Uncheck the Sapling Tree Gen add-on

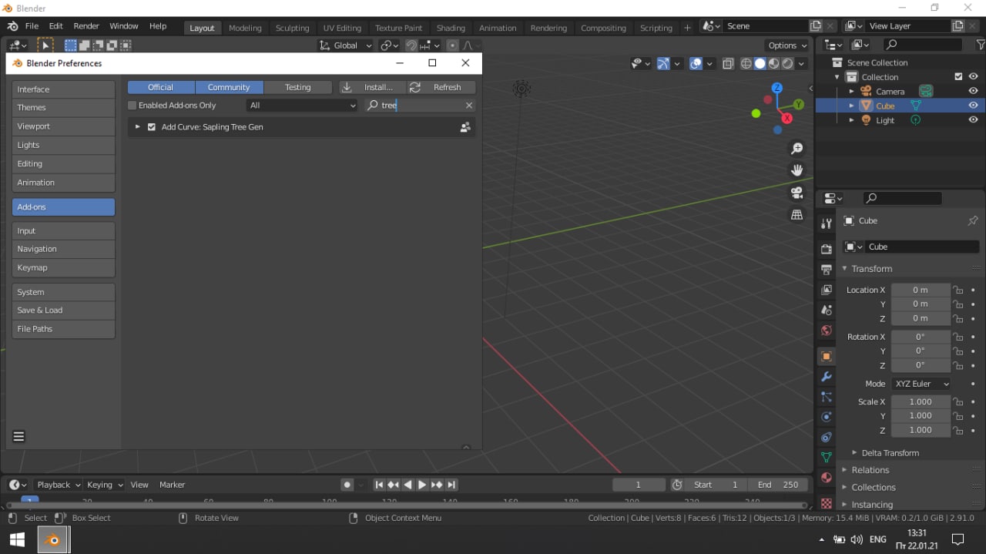coord(152,127)
